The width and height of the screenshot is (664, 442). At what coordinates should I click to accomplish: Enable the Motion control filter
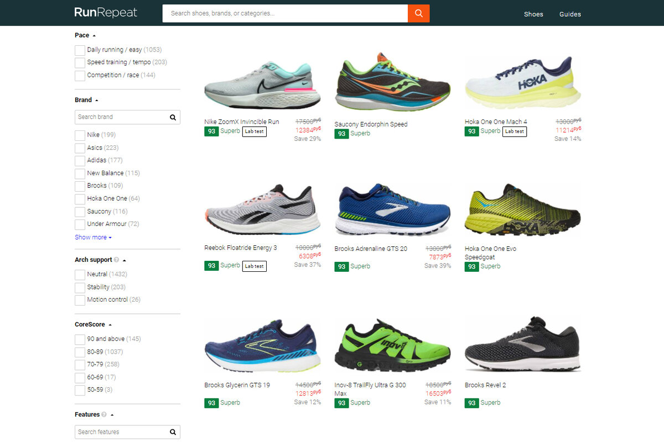tap(80, 300)
